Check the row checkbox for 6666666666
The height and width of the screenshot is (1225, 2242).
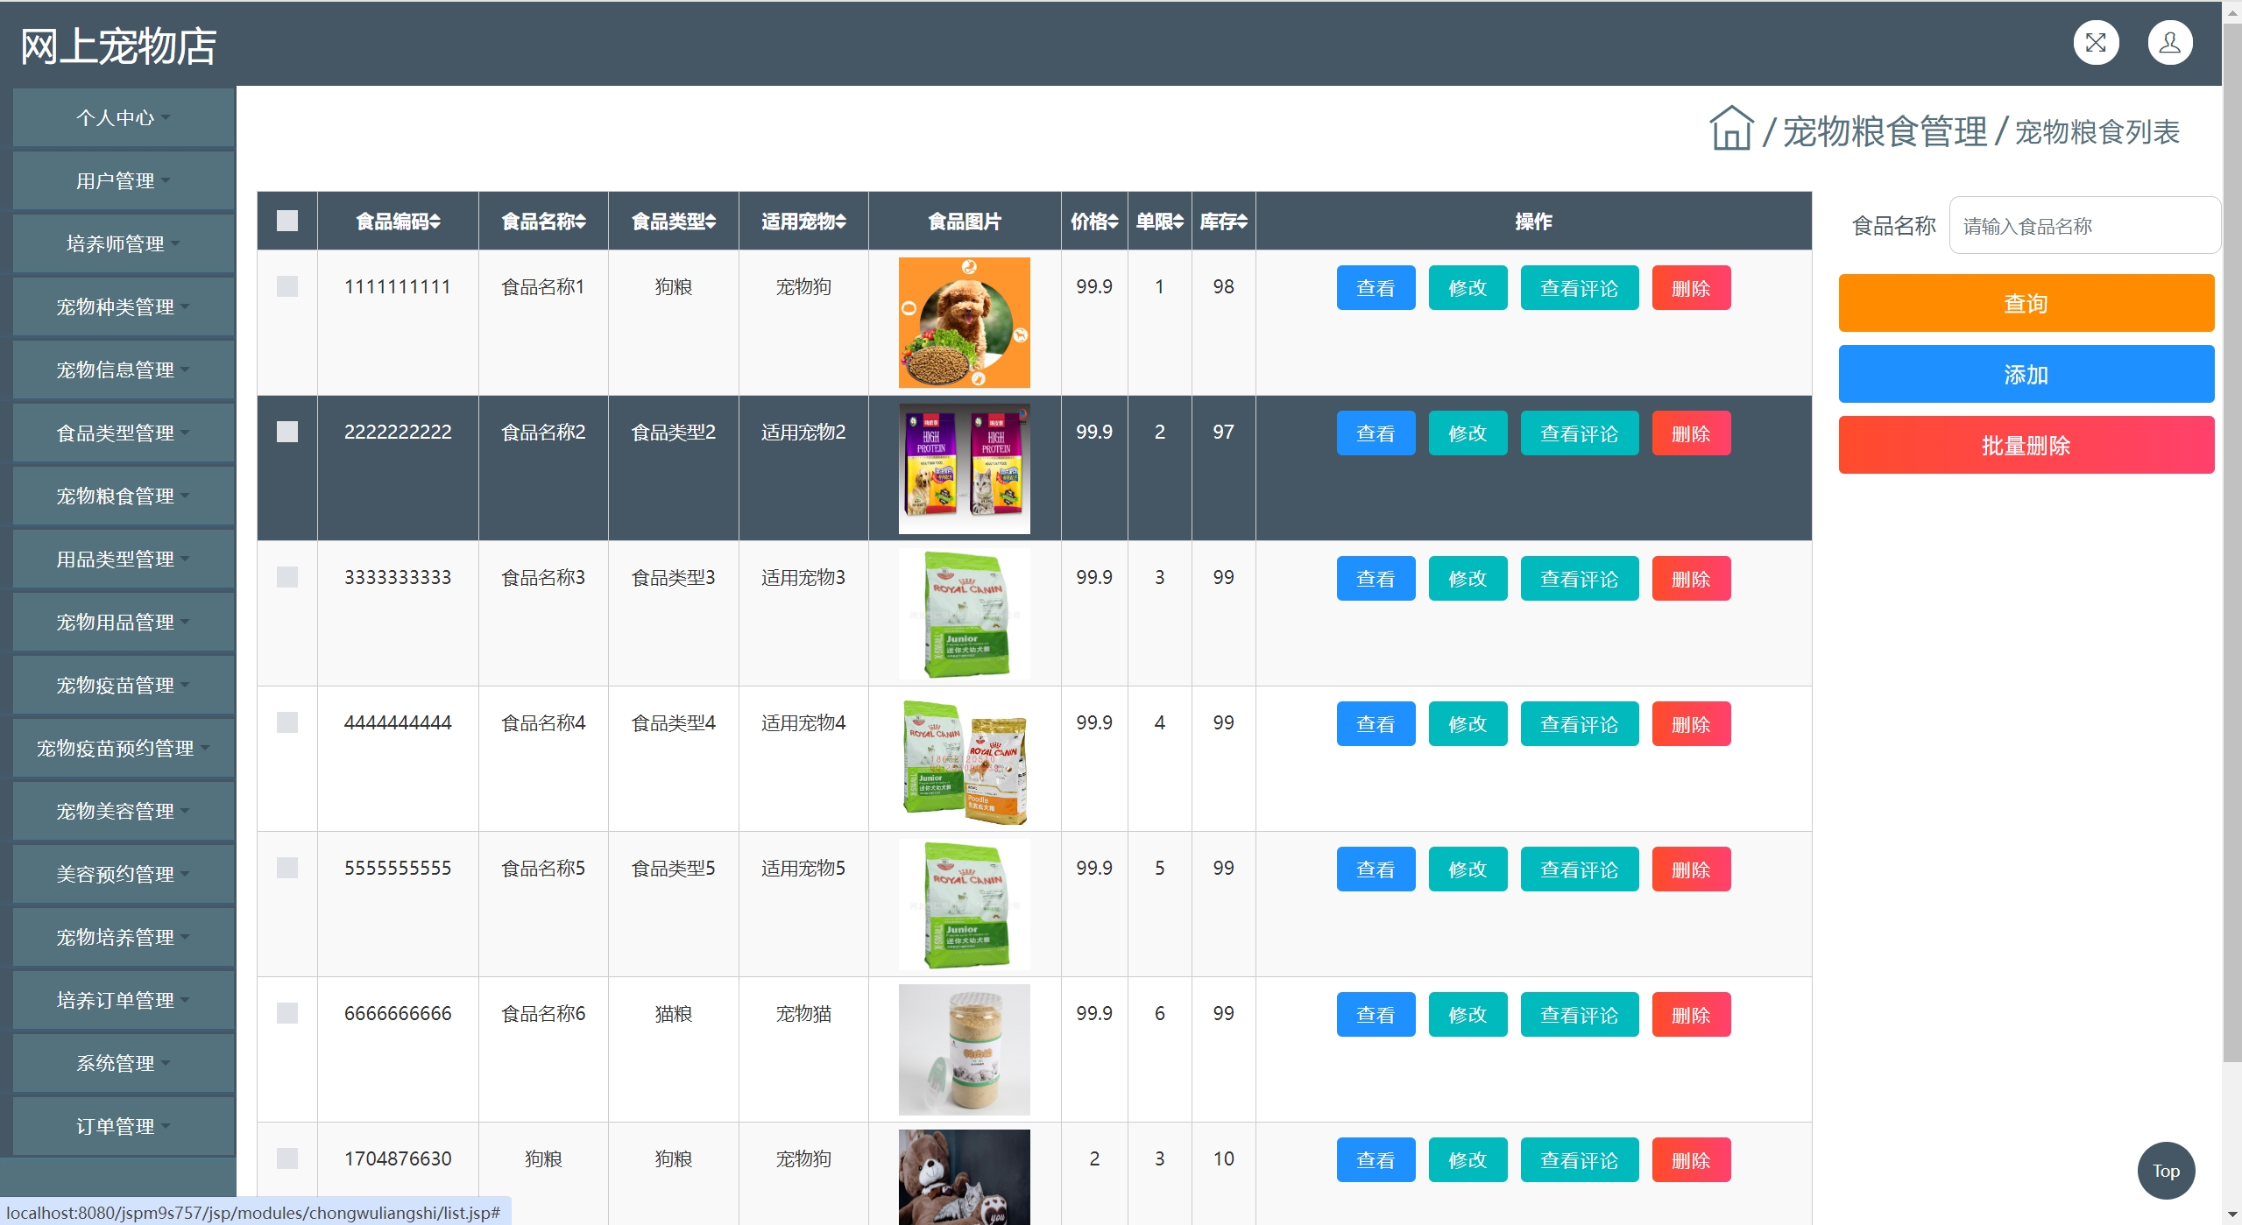coord(287,1013)
